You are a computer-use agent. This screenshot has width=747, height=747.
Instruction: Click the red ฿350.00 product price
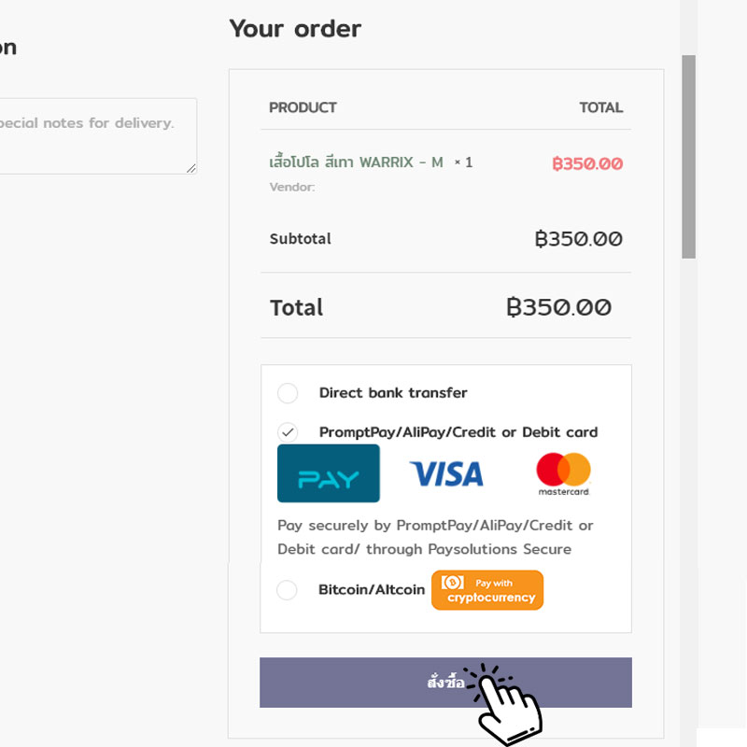[x=587, y=164]
